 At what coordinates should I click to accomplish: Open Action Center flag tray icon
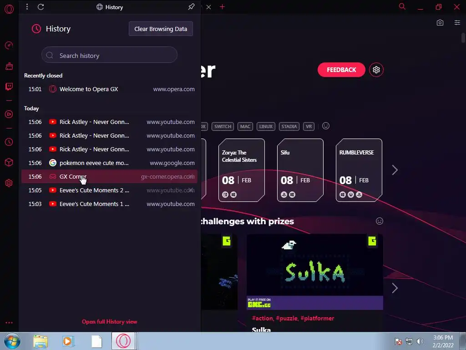398,341
